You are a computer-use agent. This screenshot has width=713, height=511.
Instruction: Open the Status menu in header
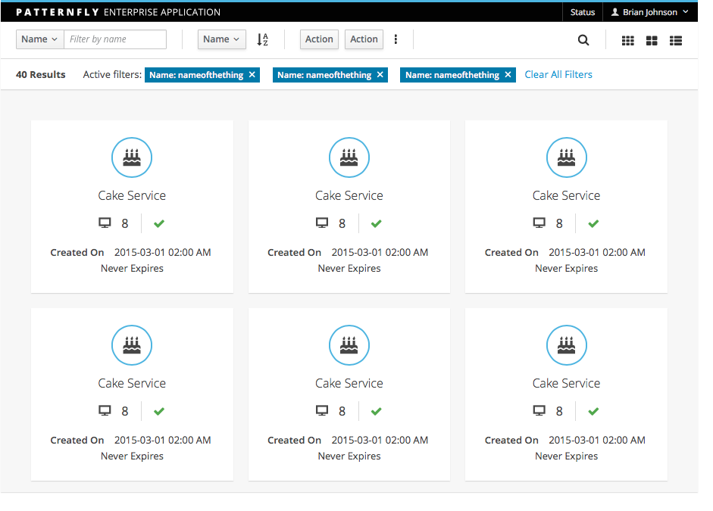coord(582,12)
